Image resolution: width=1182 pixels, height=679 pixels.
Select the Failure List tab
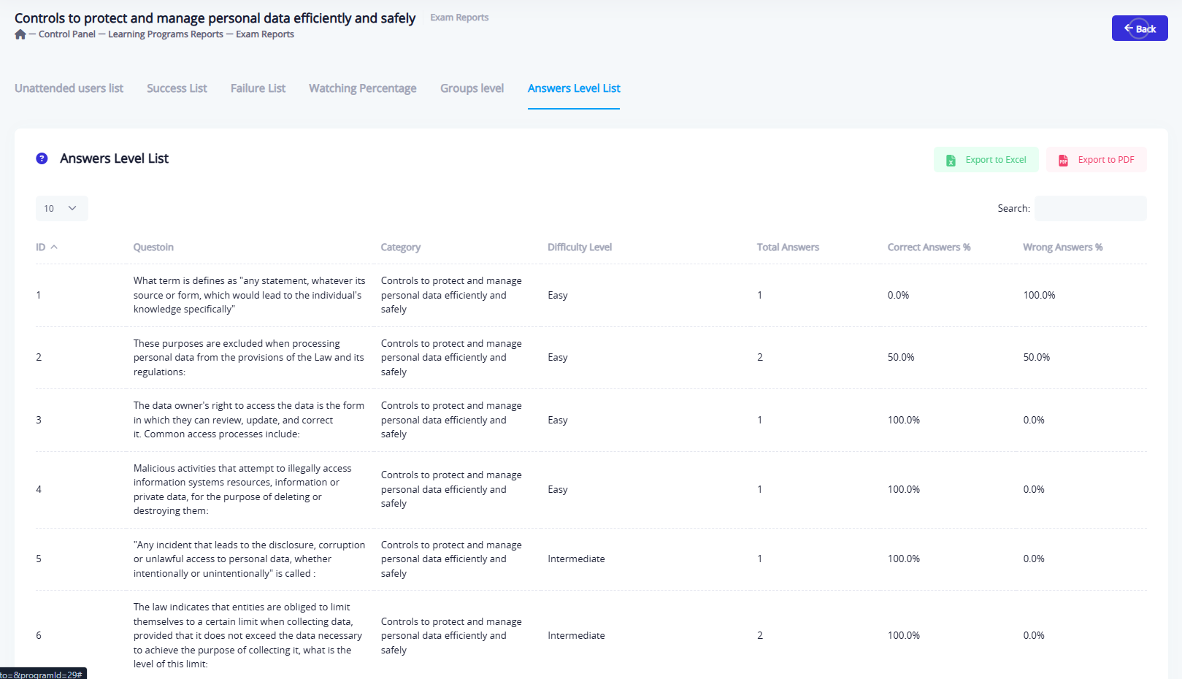tap(258, 88)
